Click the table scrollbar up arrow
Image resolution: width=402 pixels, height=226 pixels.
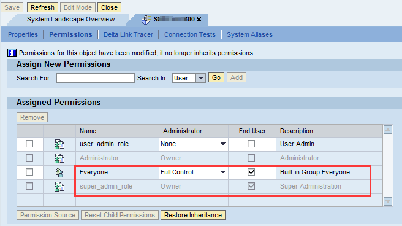[388, 130]
